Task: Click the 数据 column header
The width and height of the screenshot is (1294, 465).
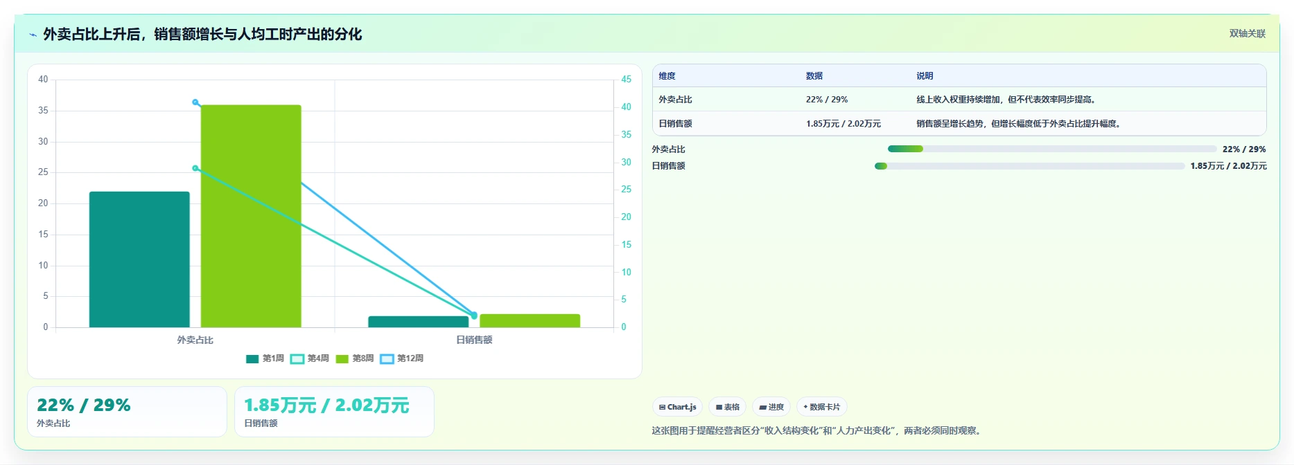Action: [814, 76]
